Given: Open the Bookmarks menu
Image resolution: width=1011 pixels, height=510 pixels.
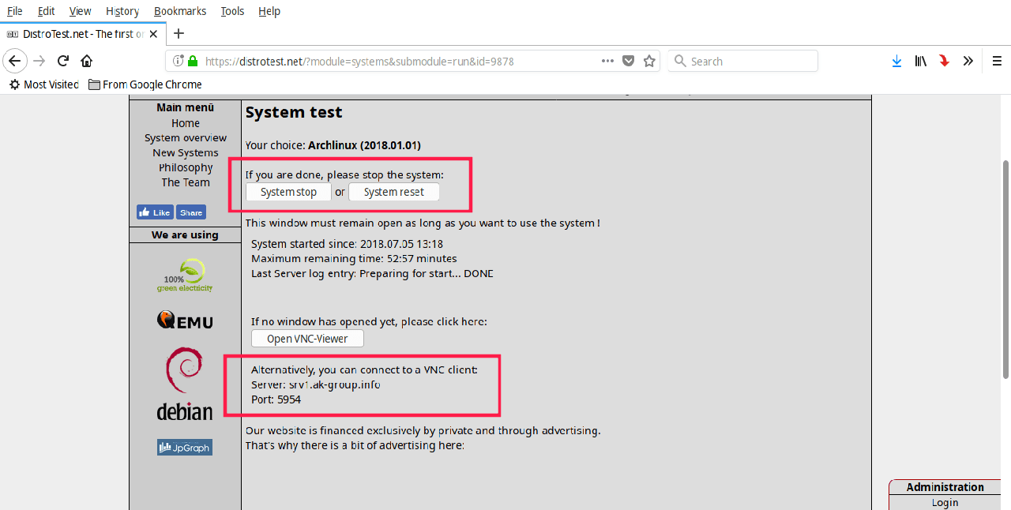Looking at the screenshot, I should pos(180,11).
